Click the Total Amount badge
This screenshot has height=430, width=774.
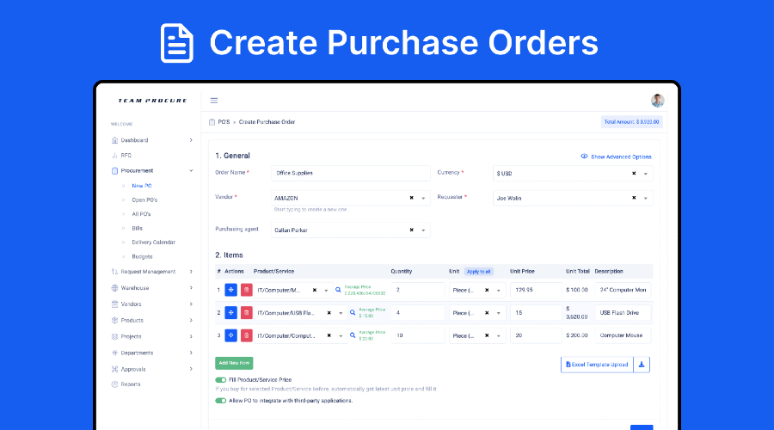[631, 122]
